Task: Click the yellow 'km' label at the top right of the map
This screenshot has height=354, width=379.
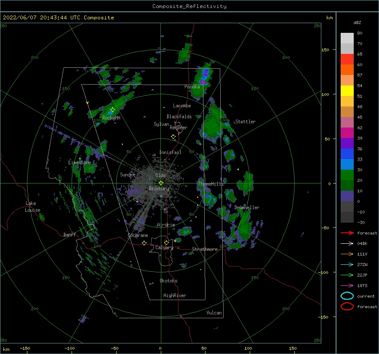Action: click(x=329, y=18)
